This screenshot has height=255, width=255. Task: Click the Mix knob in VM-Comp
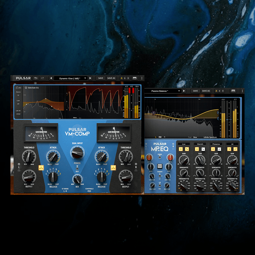click(77, 179)
